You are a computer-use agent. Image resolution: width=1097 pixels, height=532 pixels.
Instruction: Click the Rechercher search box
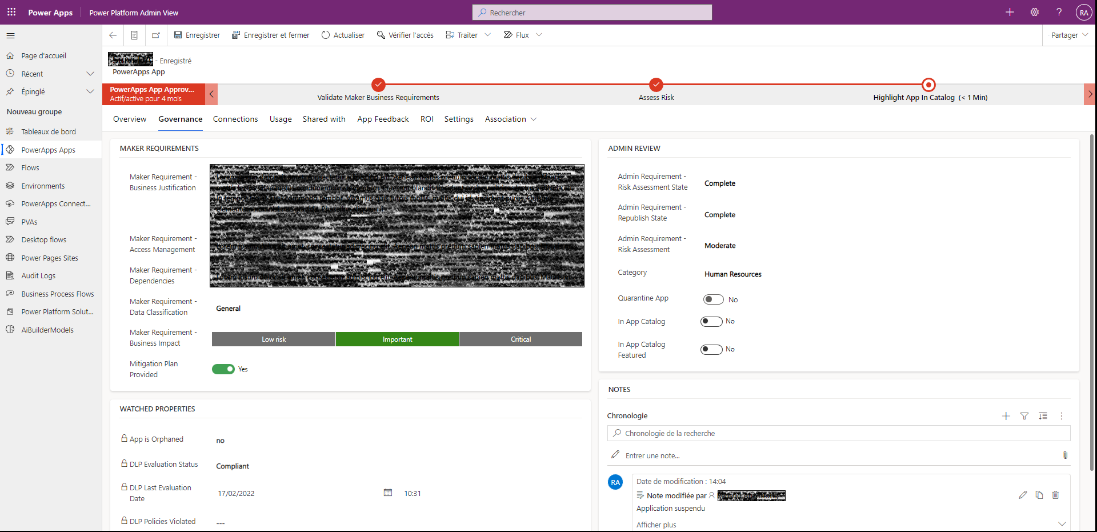pyautogui.click(x=592, y=13)
